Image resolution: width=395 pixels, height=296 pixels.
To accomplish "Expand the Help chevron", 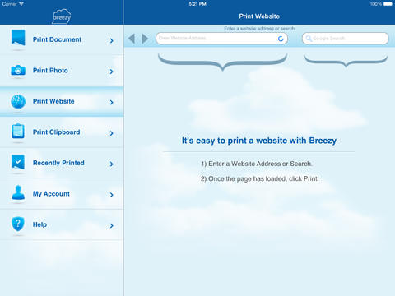I will [x=111, y=225].
